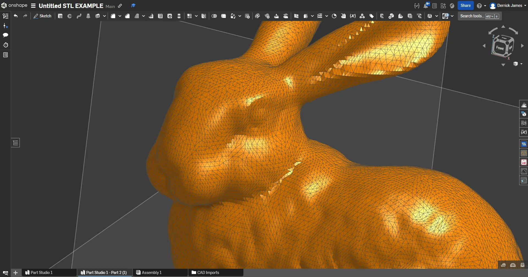Viewport: 528px width, 277px height.
Task: Switch to Part Studio 1 tab
Action: tap(49, 272)
